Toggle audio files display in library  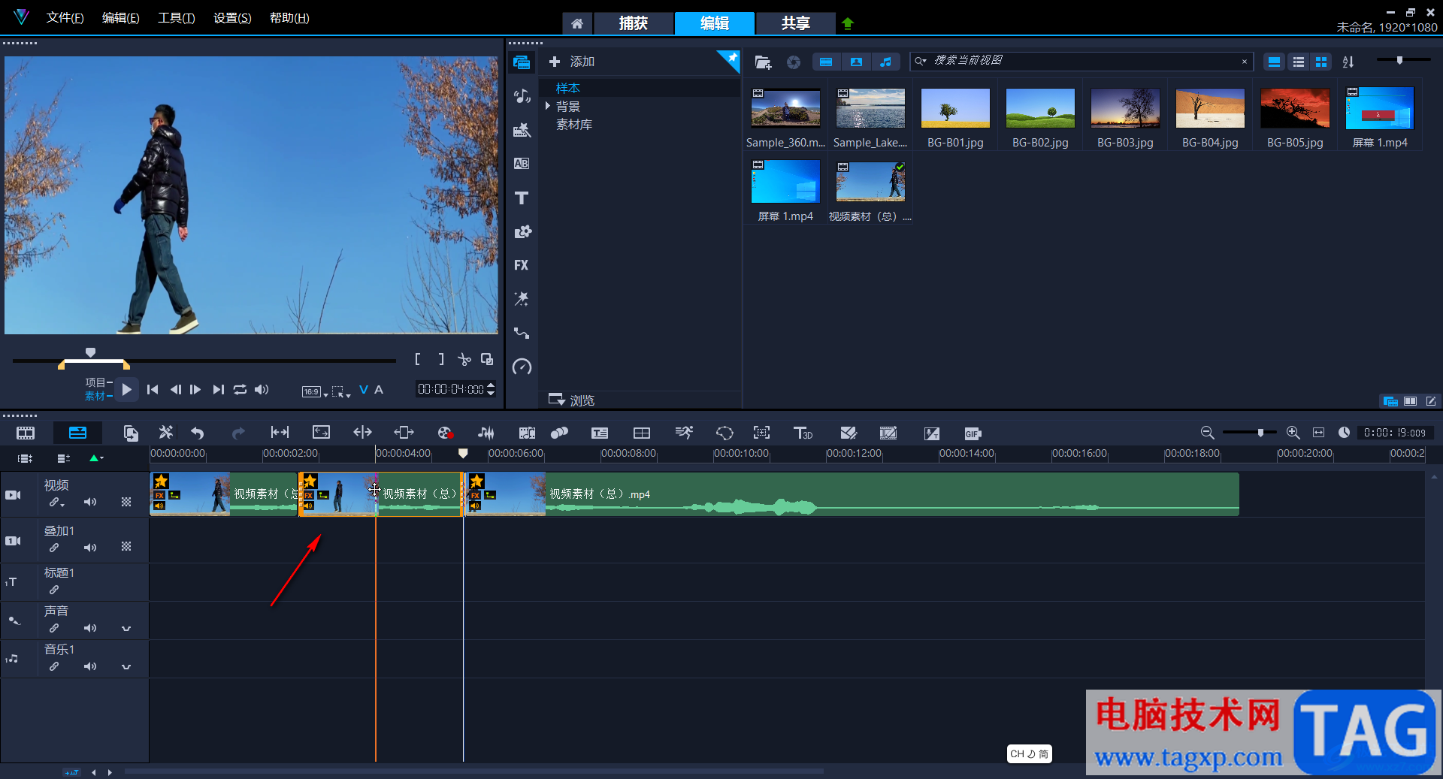tap(886, 62)
